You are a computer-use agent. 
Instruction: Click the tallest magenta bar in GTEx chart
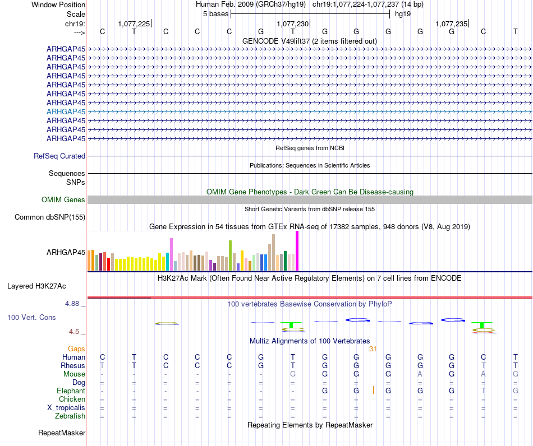tap(297, 251)
